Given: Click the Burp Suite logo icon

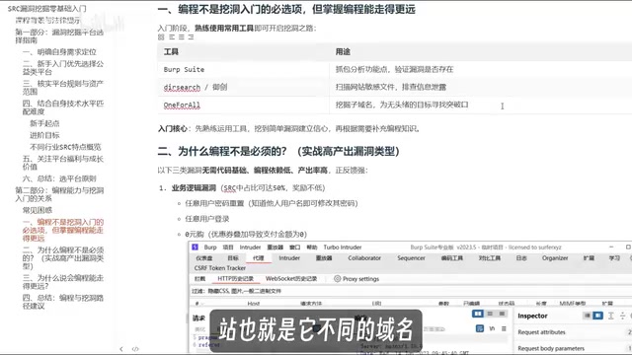Looking at the screenshot, I should point(196,248).
